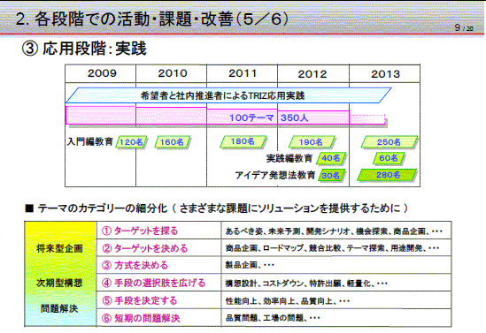The width and height of the screenshot is (486, 333).
Task: Select the 2013 year column header
Action: (x=385, y=73)
